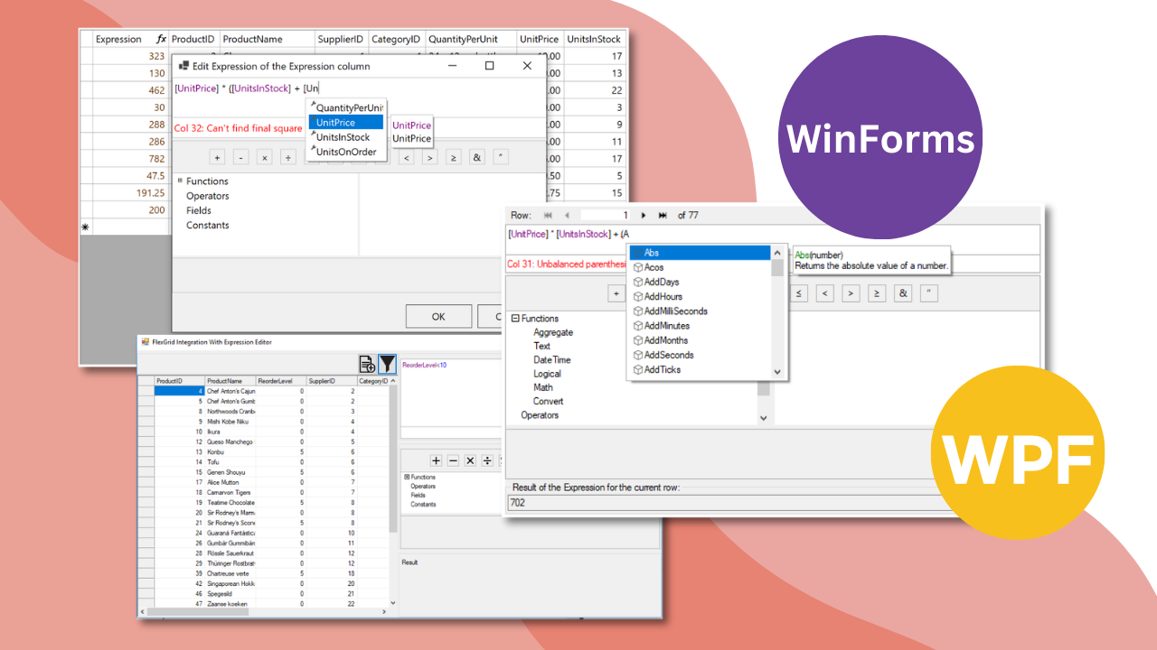Click the filter funnel icon in FlexGrid
The image size is (1157, 650).
tap(387, 364)
